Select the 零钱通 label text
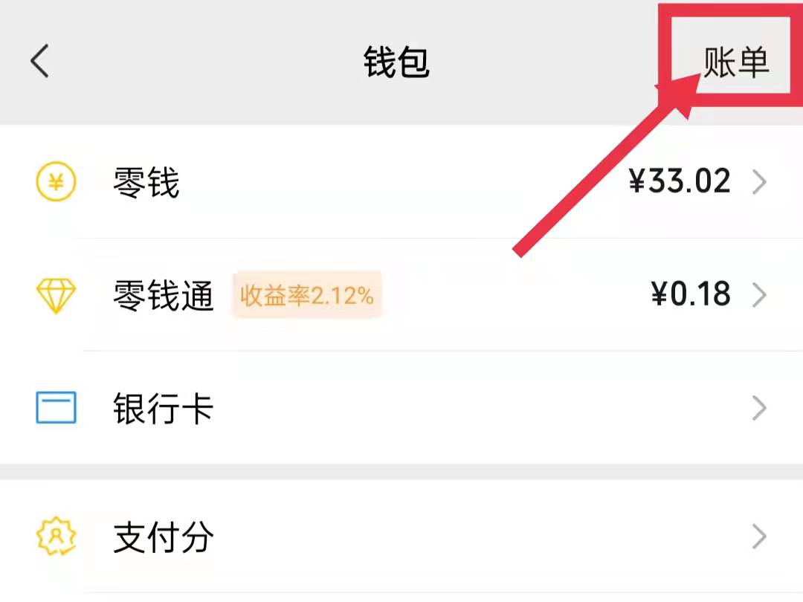 (x=164, y=296)
